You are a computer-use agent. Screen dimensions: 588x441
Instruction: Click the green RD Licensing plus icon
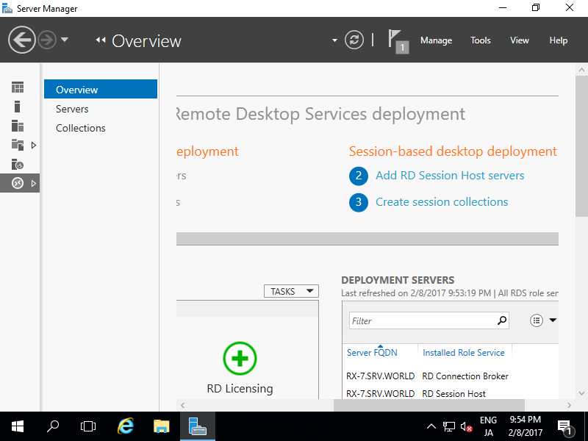tap(240, 359)
